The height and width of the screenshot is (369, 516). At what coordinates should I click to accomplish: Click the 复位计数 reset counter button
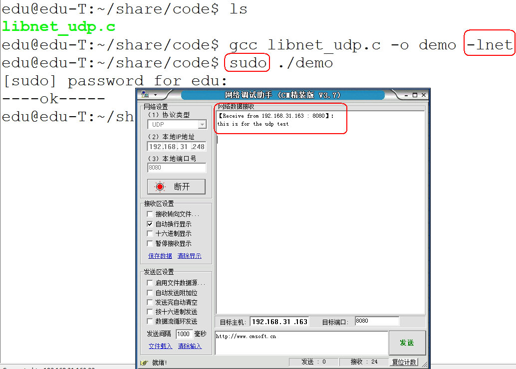404,362
